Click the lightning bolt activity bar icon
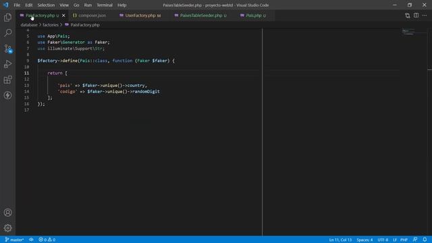 tap(7, 95)
